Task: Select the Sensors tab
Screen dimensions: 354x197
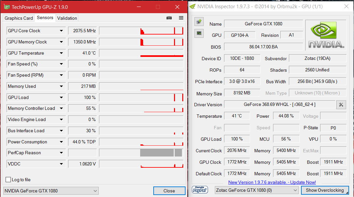Action: tap(45, 18)
